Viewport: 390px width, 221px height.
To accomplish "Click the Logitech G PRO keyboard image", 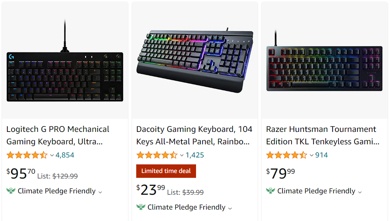I will 65,76.
